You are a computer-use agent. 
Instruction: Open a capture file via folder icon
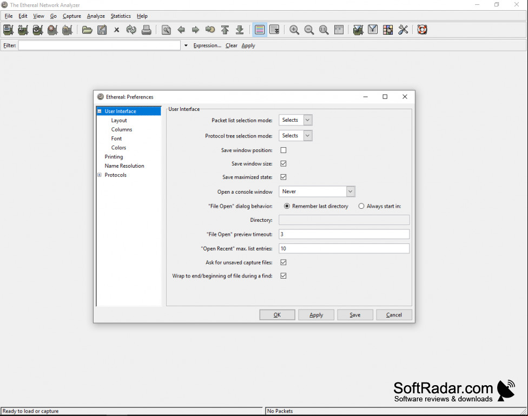point(87,30)
